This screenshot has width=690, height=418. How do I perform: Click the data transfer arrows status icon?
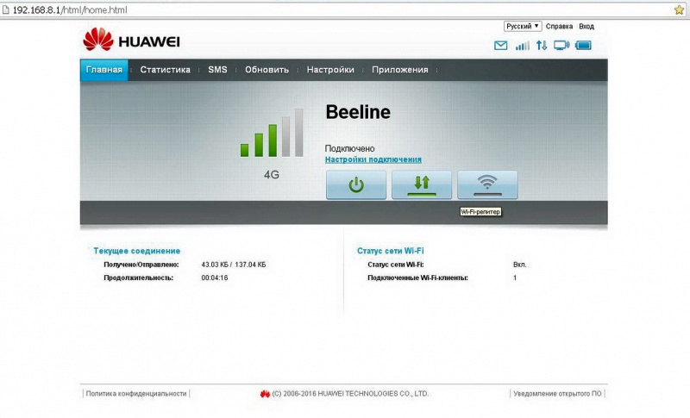(542, 46)
